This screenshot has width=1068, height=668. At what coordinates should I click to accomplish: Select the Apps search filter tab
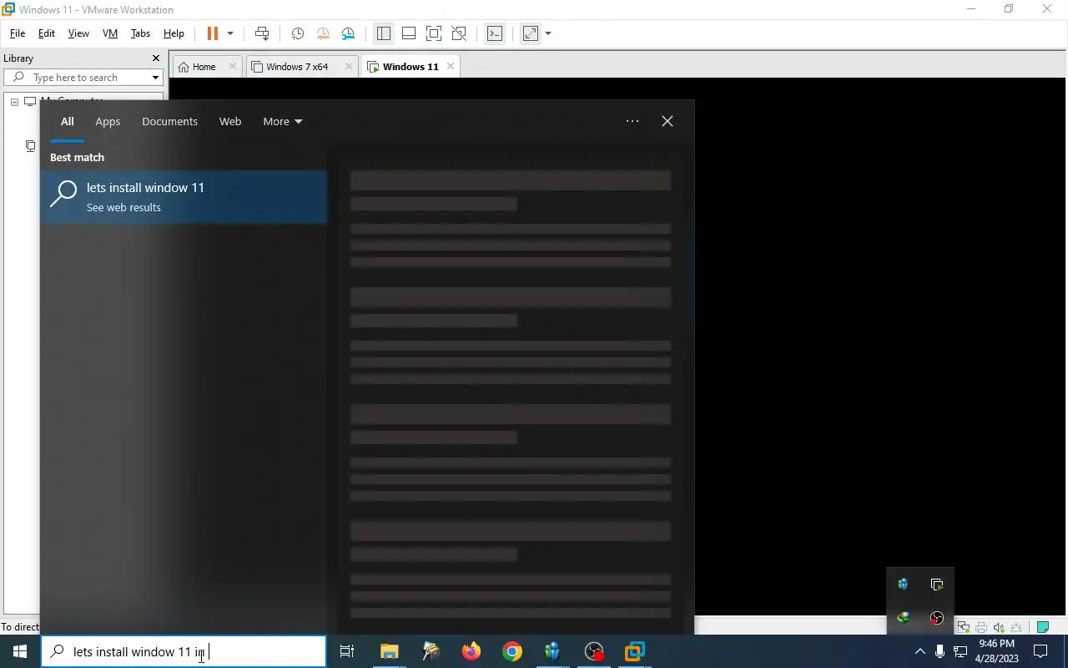pos(108,121)
